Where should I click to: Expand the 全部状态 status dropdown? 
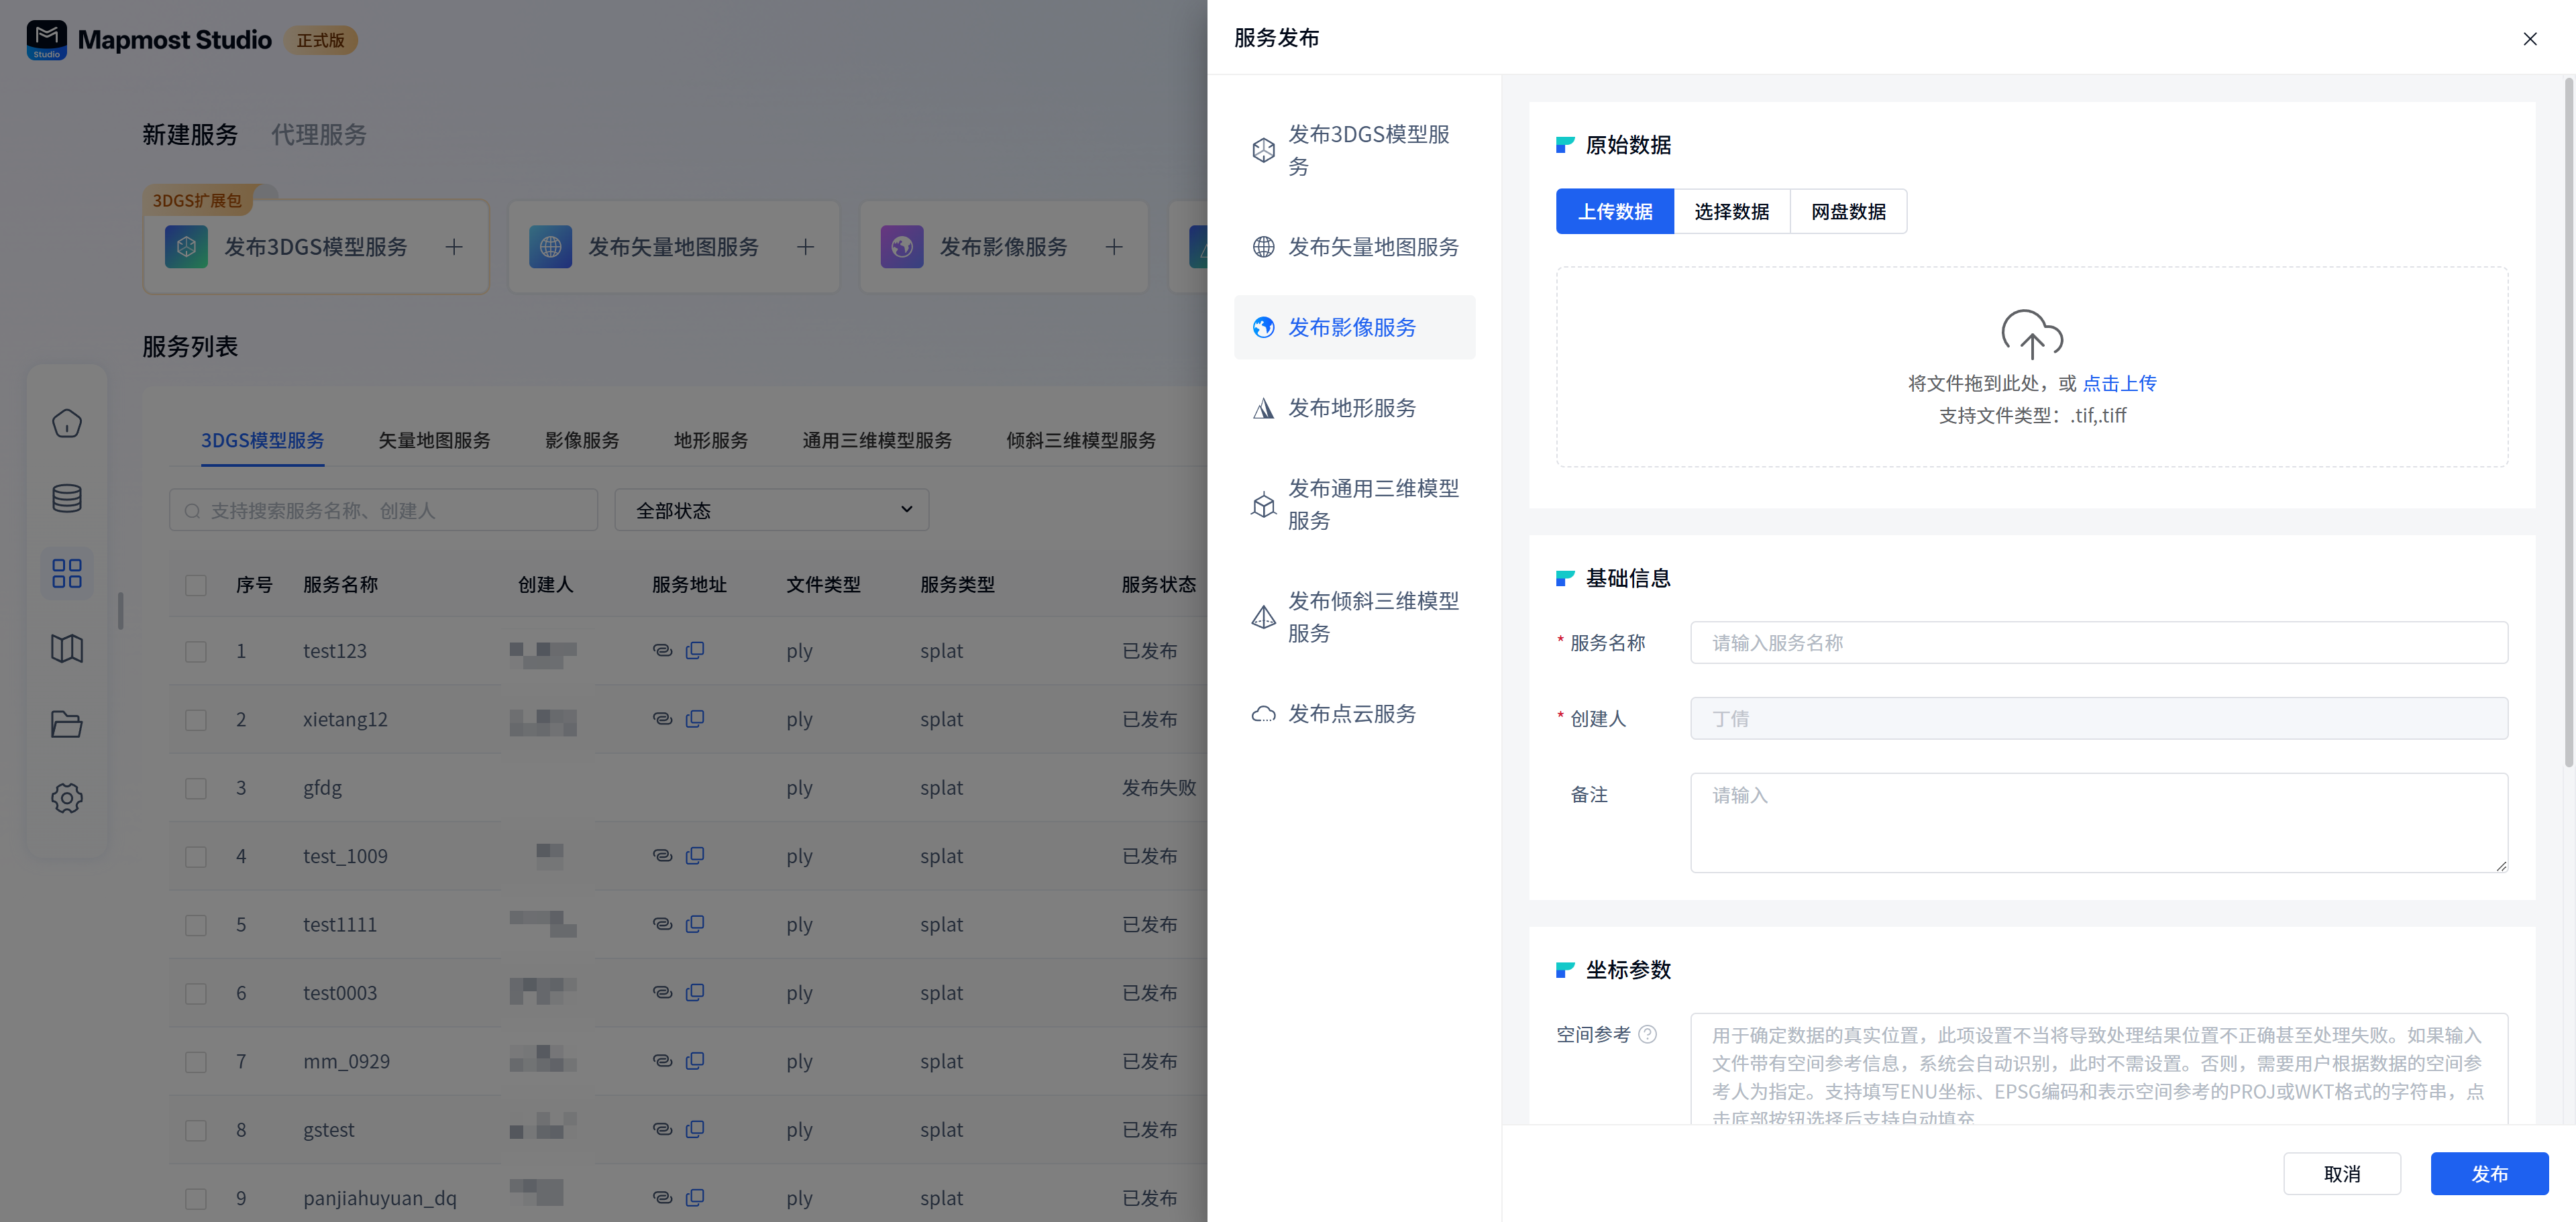[x=771, y=510]
